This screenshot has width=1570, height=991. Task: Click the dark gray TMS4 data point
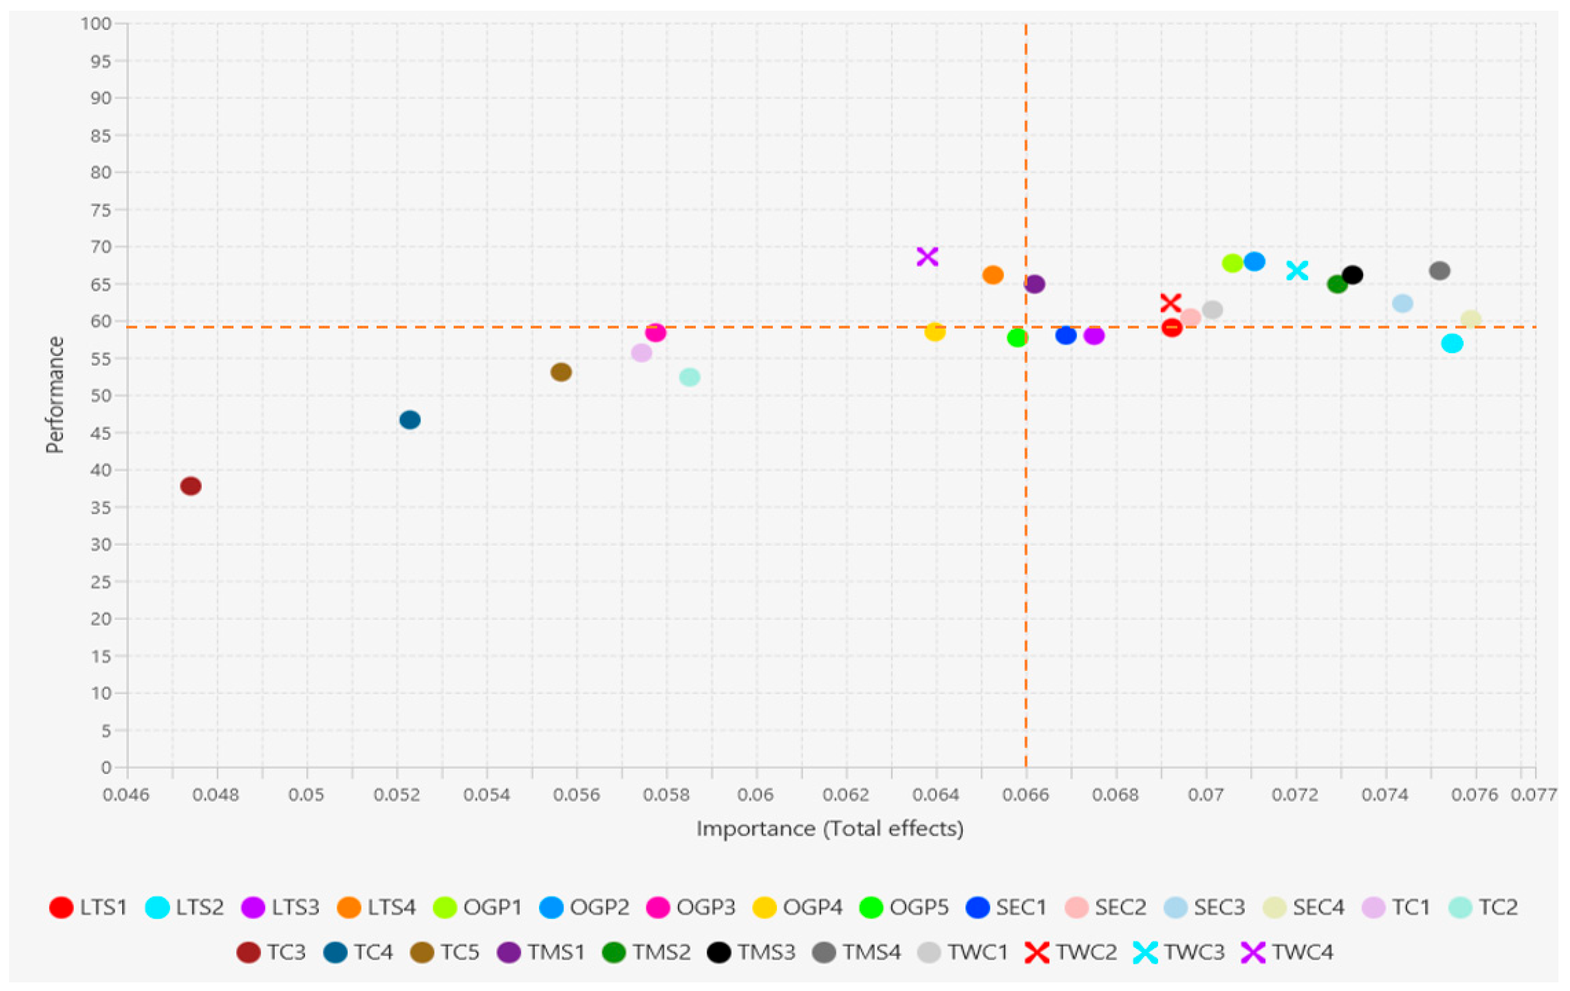1440,270
